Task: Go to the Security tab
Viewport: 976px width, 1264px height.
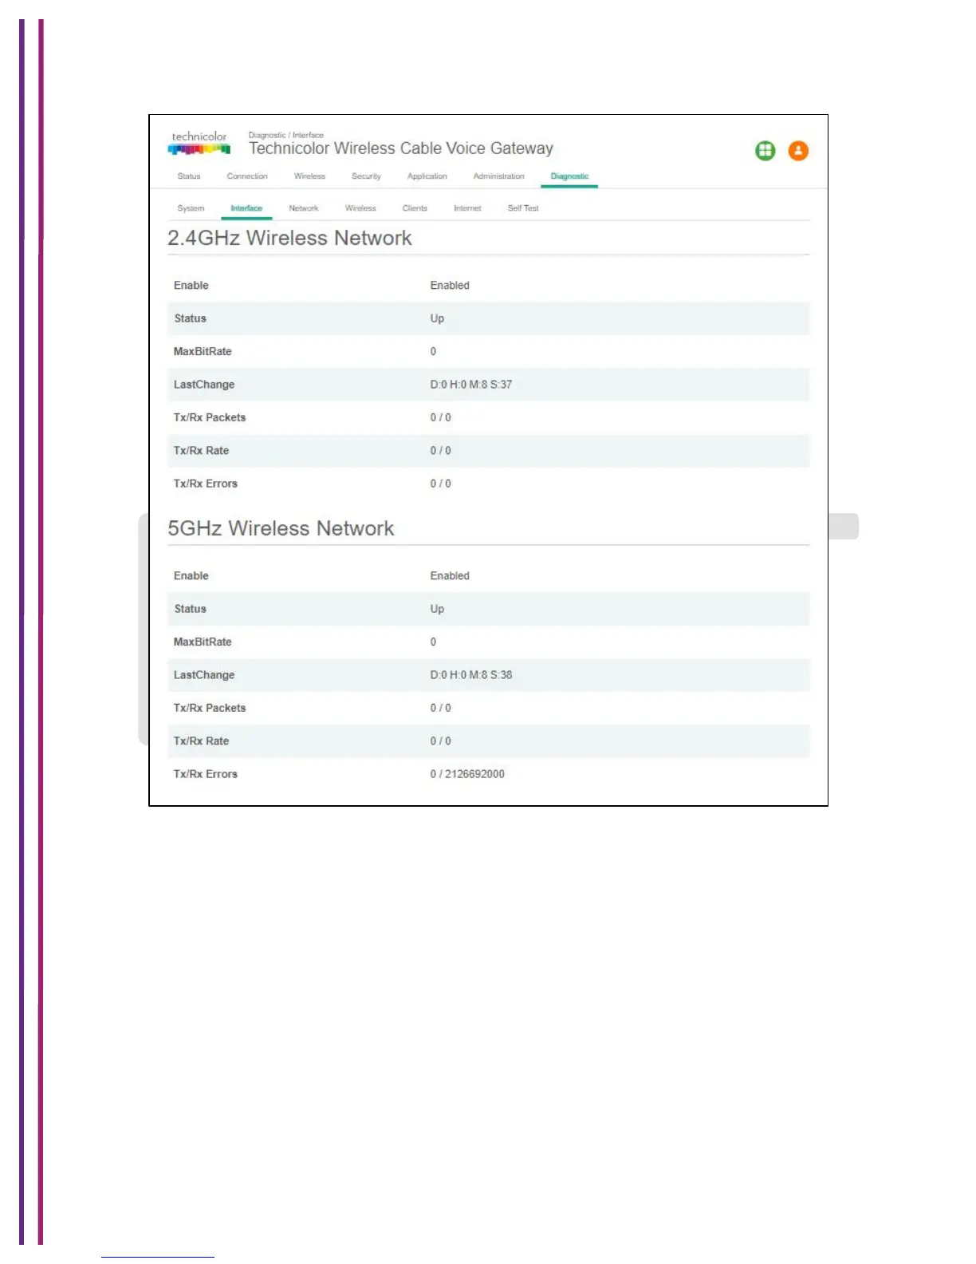Action: click(x=366, y=176)
